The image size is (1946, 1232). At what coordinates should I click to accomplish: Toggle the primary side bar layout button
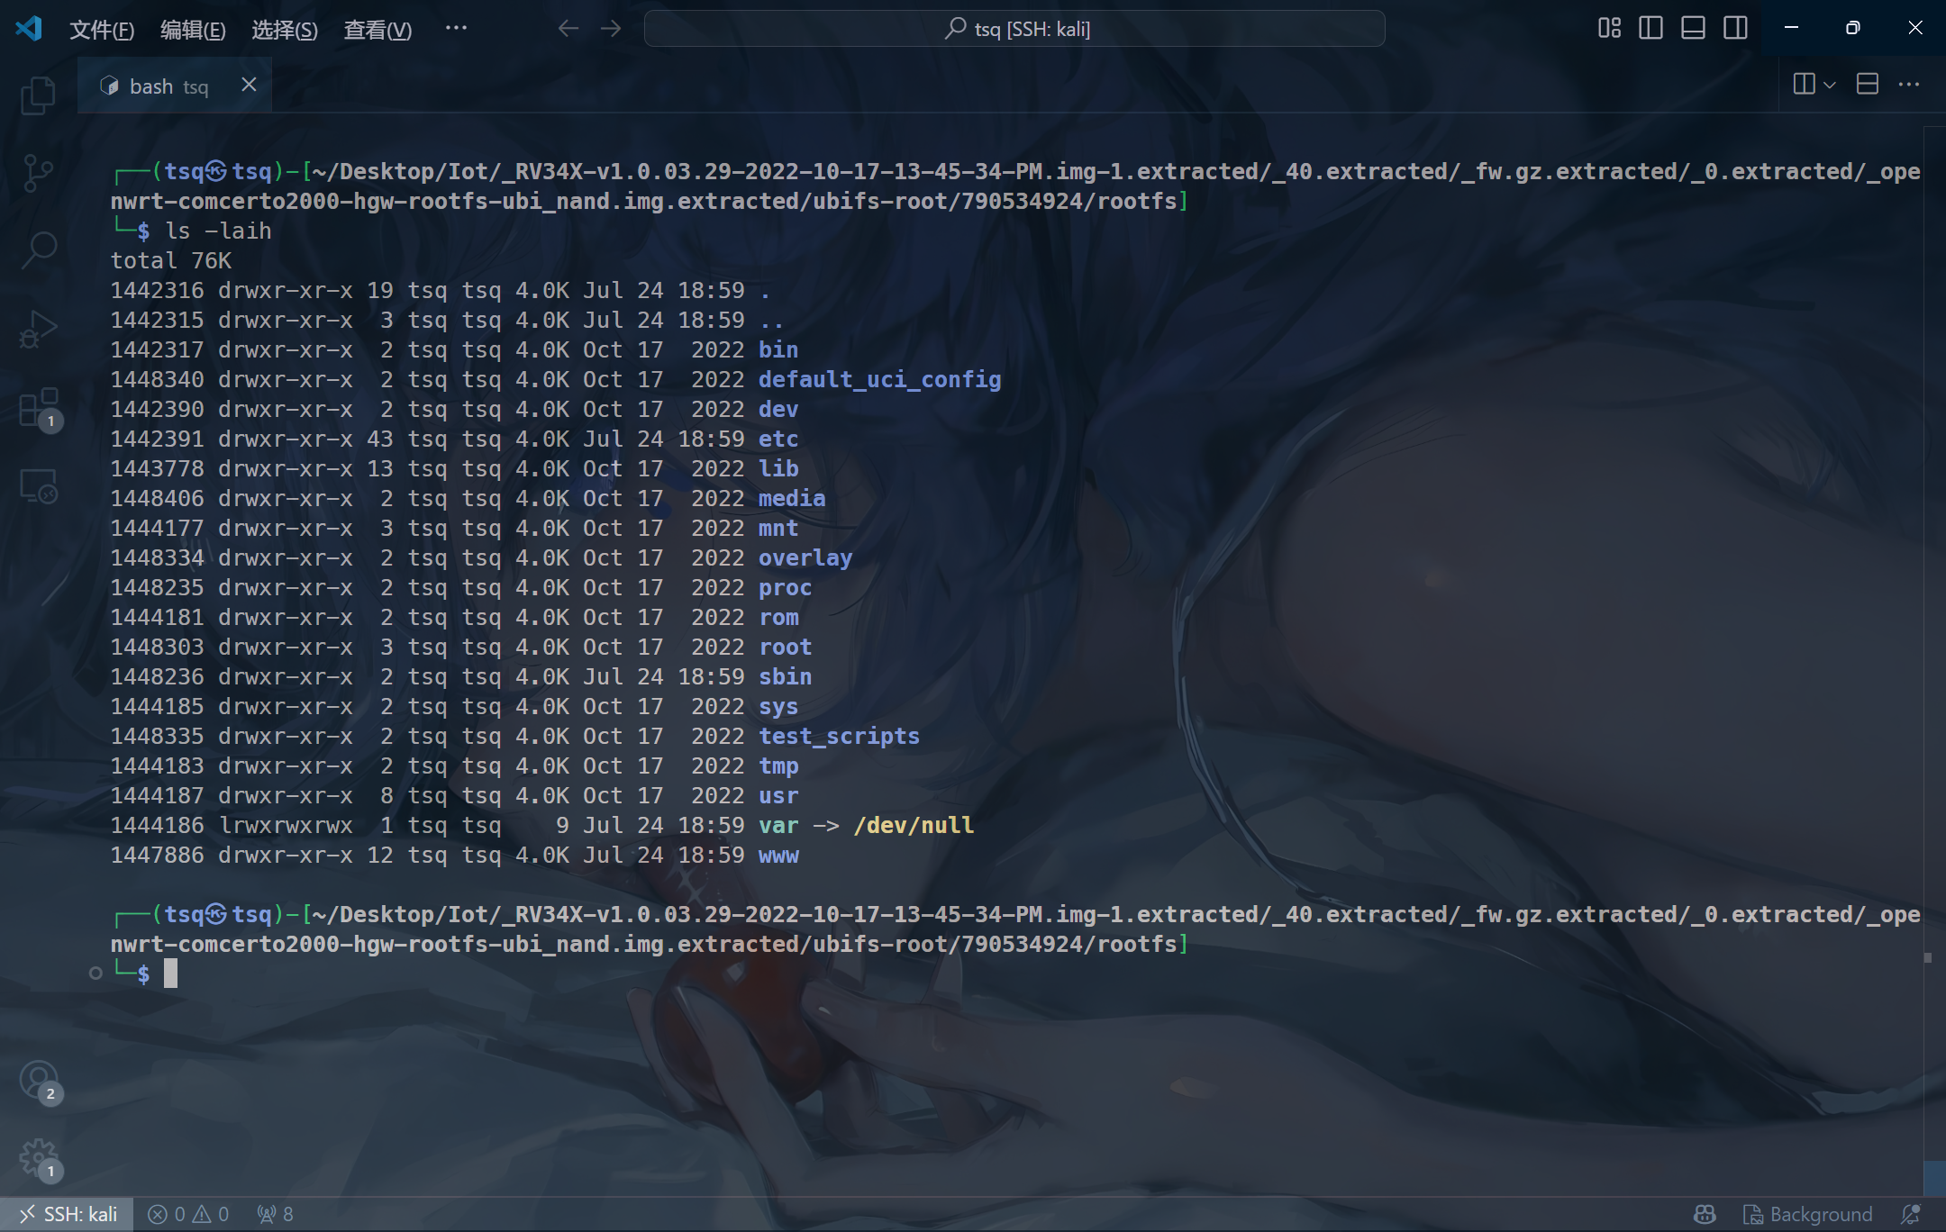click(x=1650, y=29)
